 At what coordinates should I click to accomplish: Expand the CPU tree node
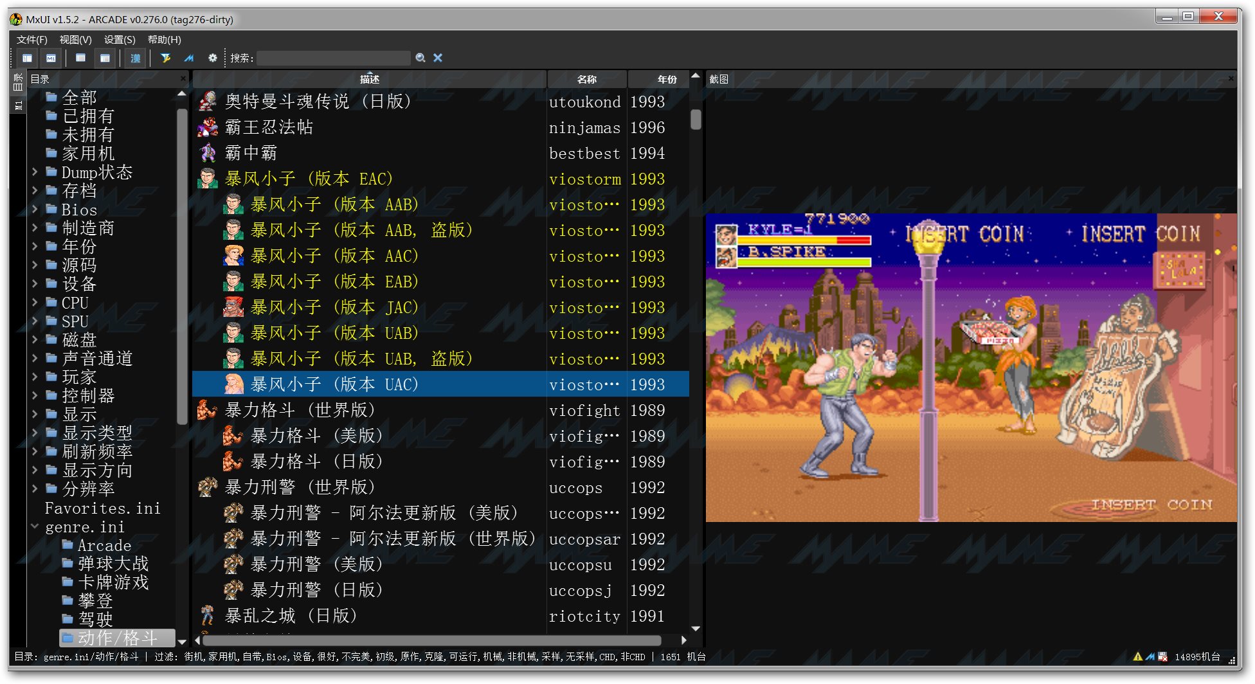coord(35,302)
